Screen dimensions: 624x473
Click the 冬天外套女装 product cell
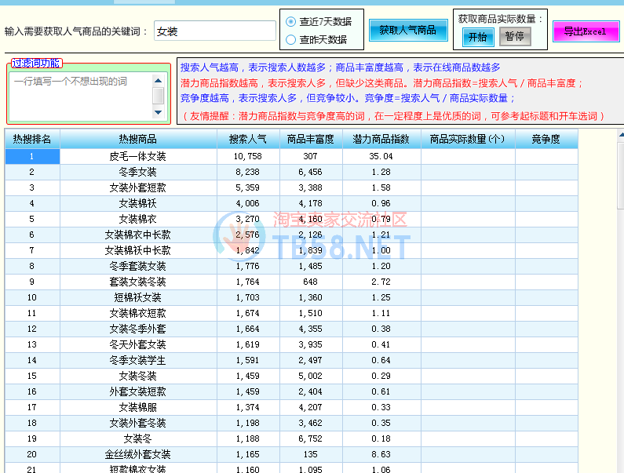138,344
